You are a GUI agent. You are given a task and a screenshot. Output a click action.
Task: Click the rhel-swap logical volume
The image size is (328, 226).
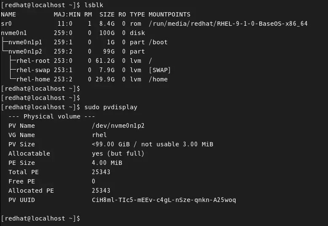point(33,70)
